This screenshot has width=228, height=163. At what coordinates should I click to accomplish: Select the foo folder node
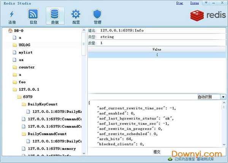[x=22, y=82]
